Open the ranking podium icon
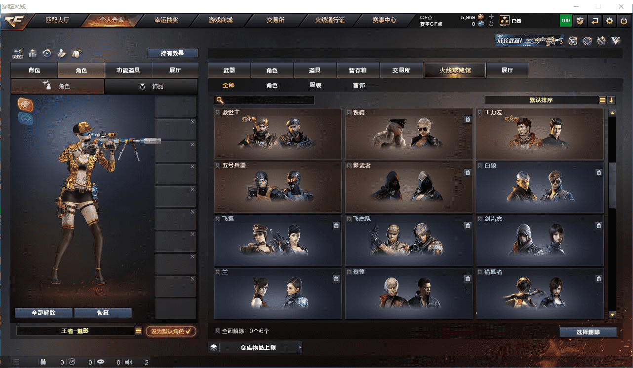The width and height of the screenshot is (633, 368). tap(33, 53)
